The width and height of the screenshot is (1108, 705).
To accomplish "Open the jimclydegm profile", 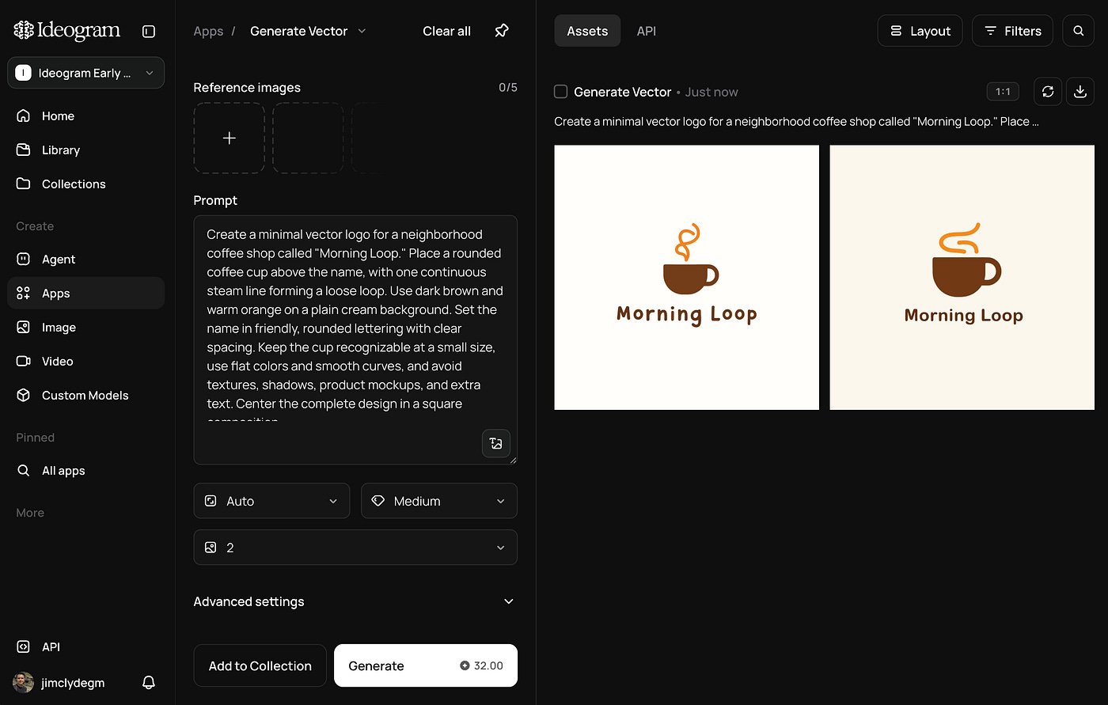I will coord(60,682).
